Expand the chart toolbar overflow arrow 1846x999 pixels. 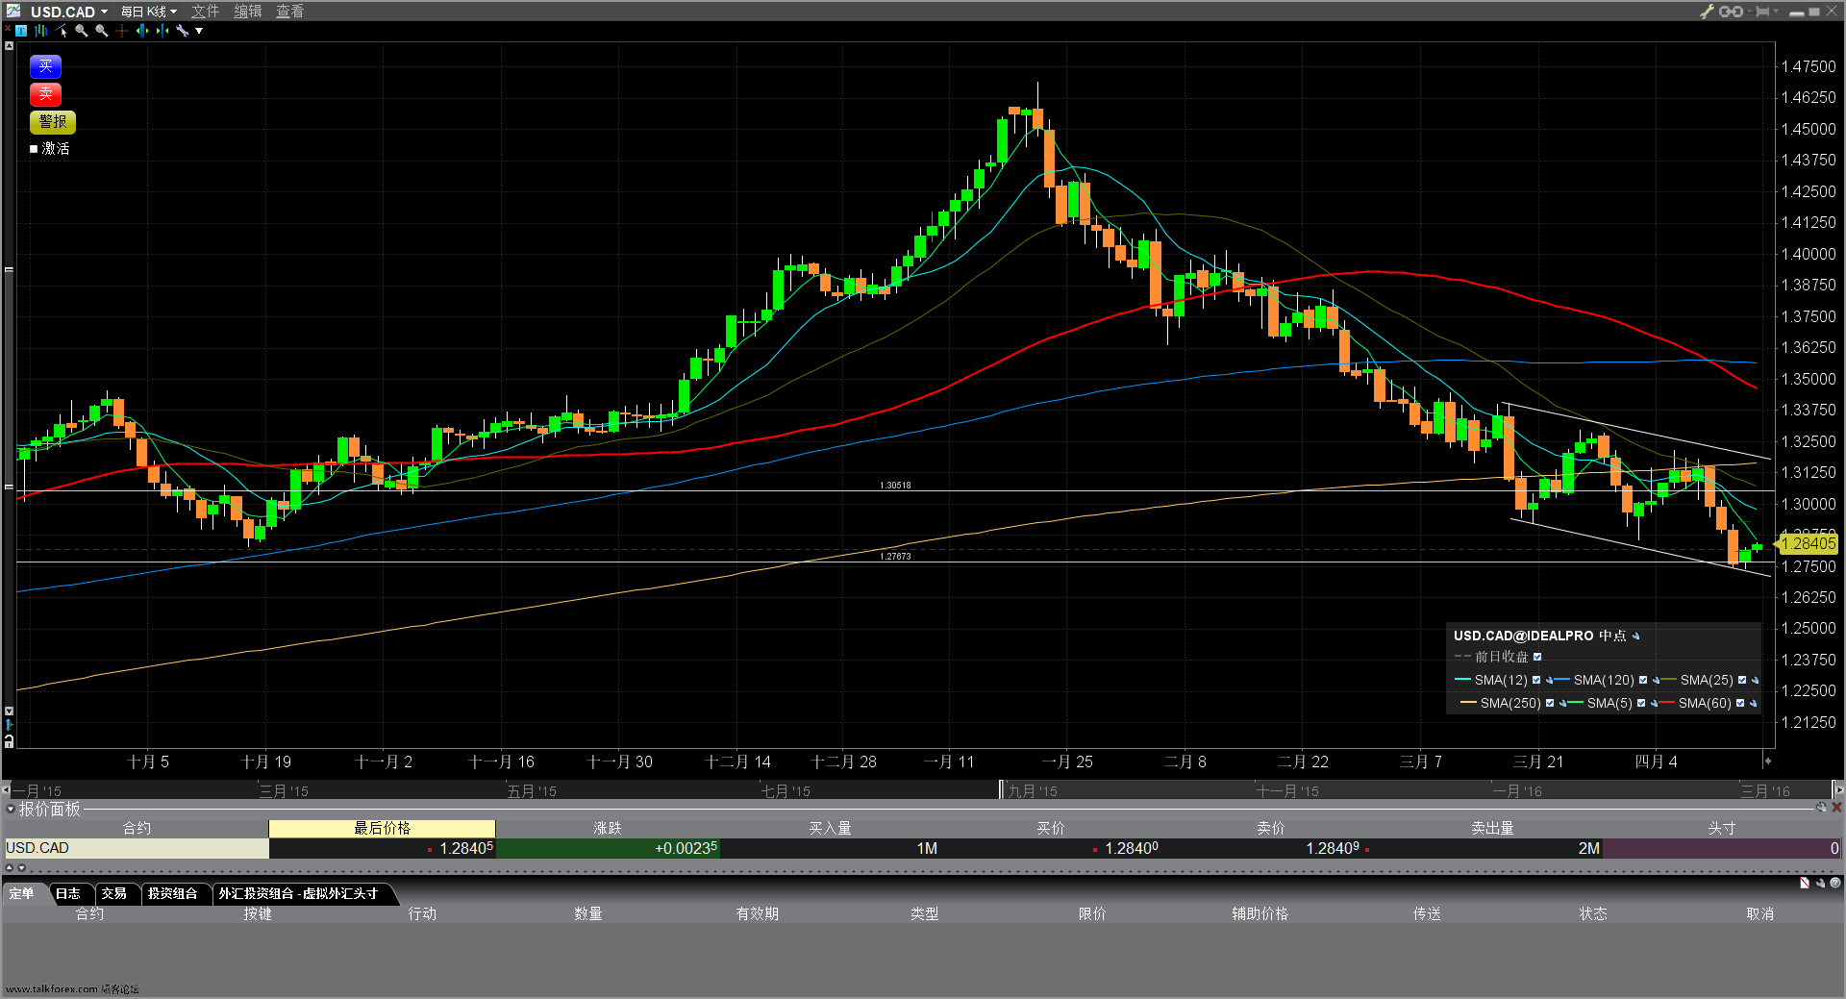(x=199, y=31)
